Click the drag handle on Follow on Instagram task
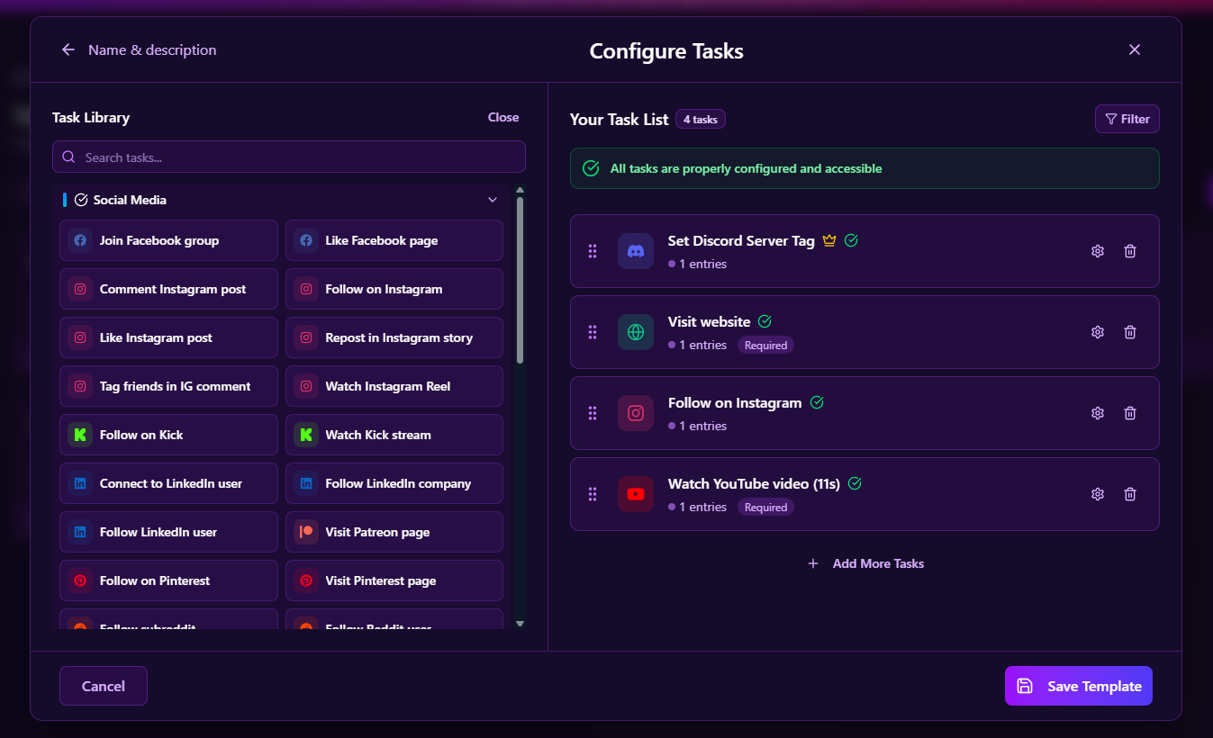 click(593, 412)
